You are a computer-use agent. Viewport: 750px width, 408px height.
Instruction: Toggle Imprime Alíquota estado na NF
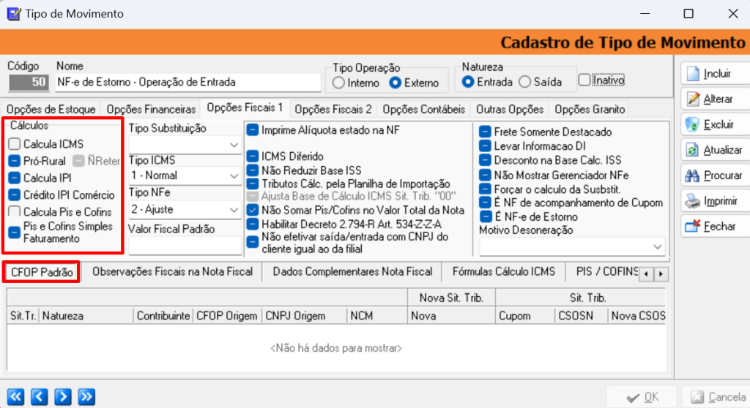[253, 130]
